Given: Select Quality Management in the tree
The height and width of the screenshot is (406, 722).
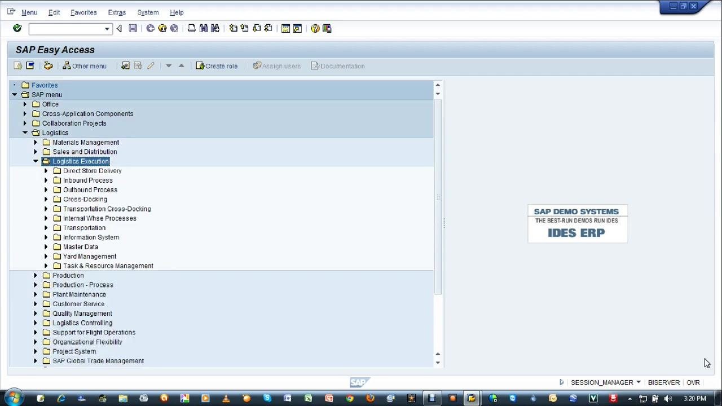Looking at the screenshot, I should click(82, 314).
